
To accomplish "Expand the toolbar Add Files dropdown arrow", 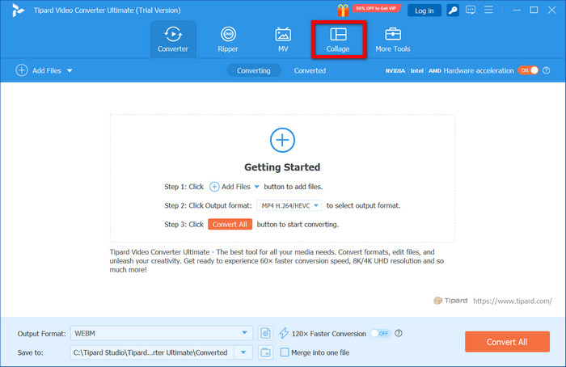I will click(x=70, y=70).
